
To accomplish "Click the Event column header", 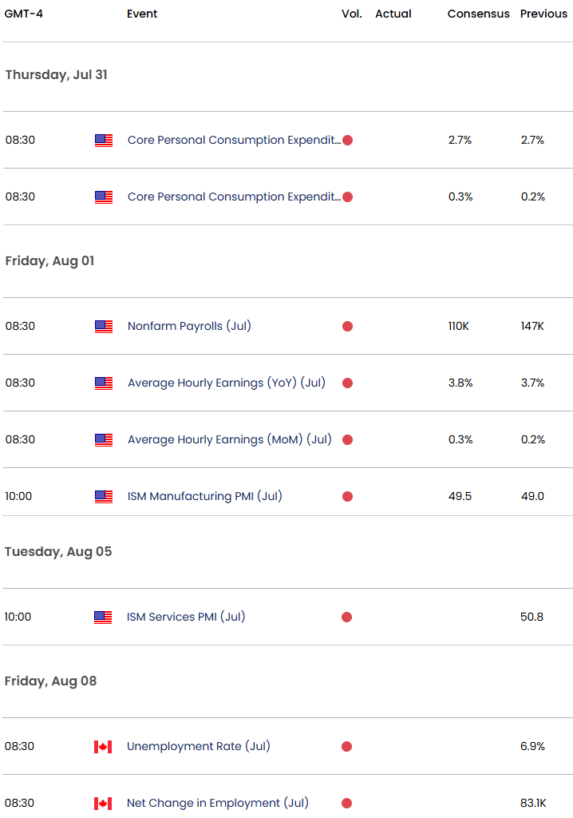I will click(142, 14).
